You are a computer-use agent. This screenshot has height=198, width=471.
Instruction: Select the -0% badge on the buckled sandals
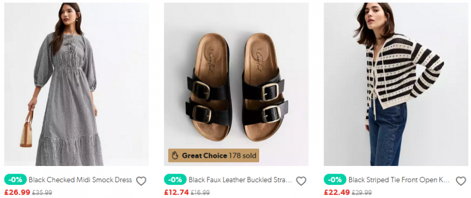coord(175,180)
